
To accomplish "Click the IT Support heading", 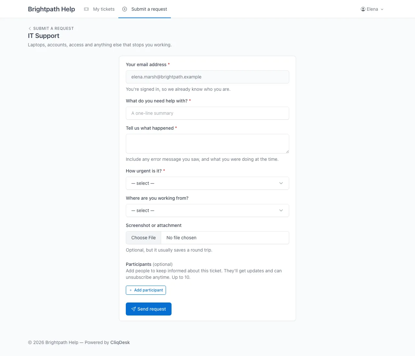I will pos(44,36).
